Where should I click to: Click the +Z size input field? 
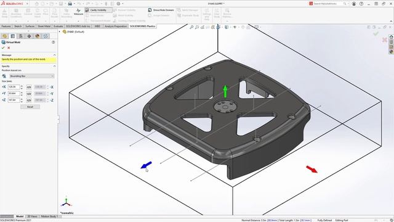point(14,100)
